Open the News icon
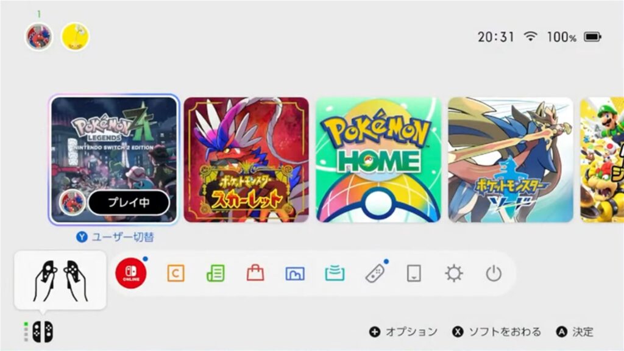624x351 pixels. tap(215, 274)
